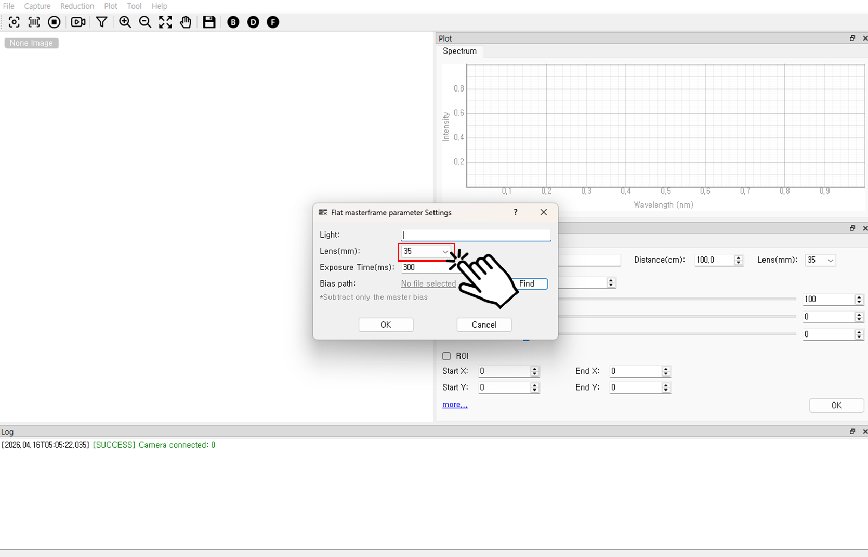Click the No file selected link
This screenshot has height=557, width=868.
[x=428, y=283]
